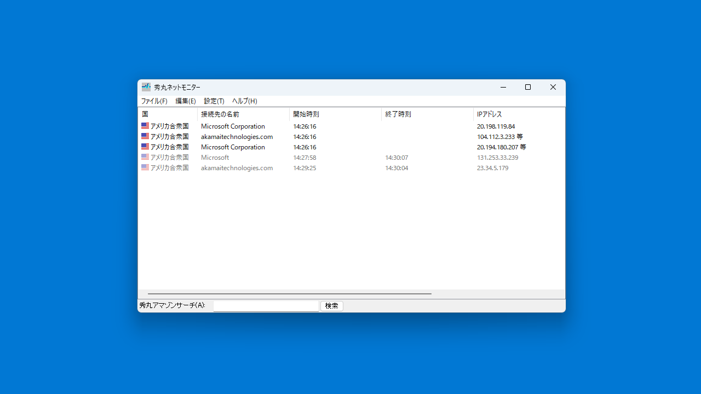Click the horizontal scrollbar thumb
Viewport: 701px width, 394px height.
pyautogui.click(x=290, y=294)
